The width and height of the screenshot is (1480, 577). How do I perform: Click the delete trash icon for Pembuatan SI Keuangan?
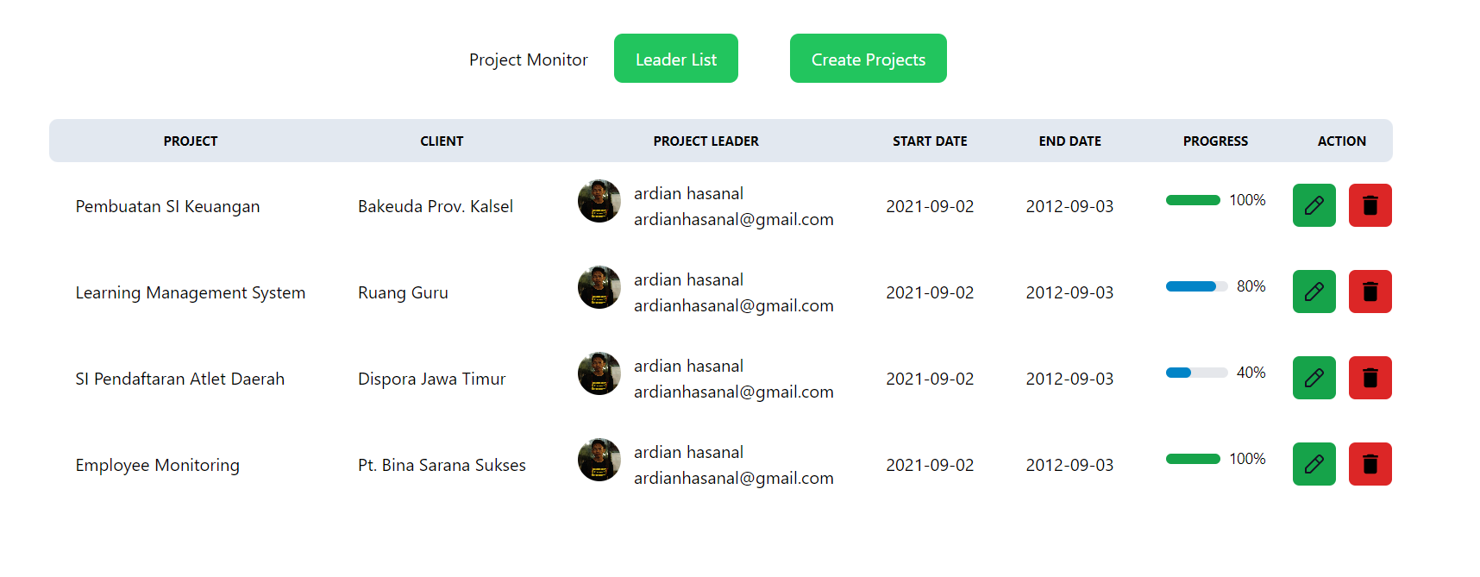1370,205
